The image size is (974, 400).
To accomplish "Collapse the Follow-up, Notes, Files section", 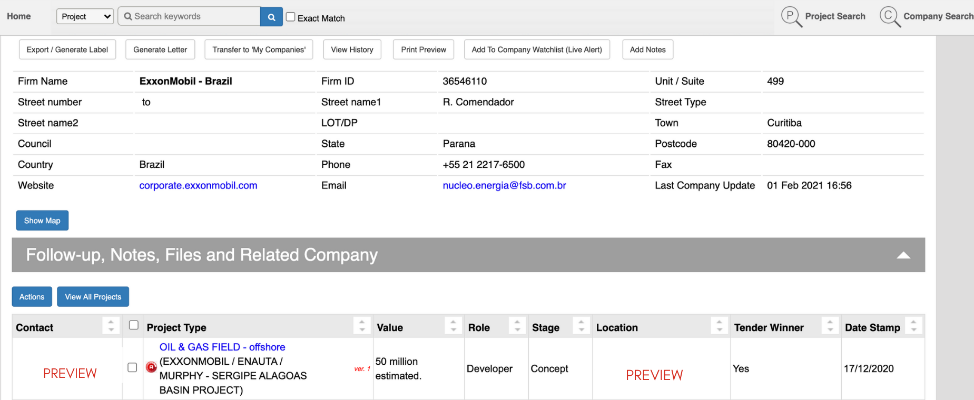I will pos(903,255).
